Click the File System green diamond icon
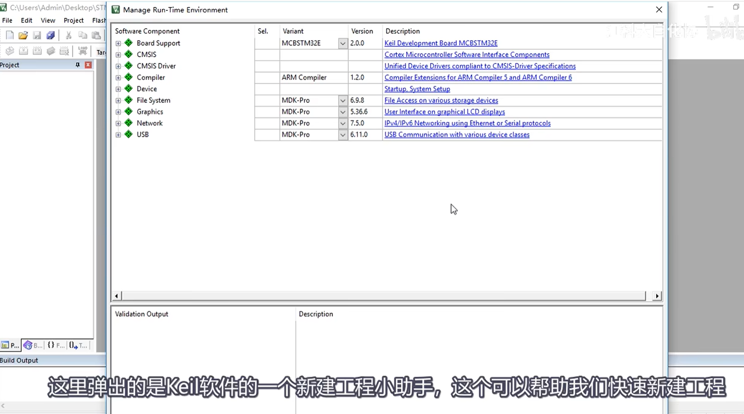The image size is (744, 414). coord(129,100)
